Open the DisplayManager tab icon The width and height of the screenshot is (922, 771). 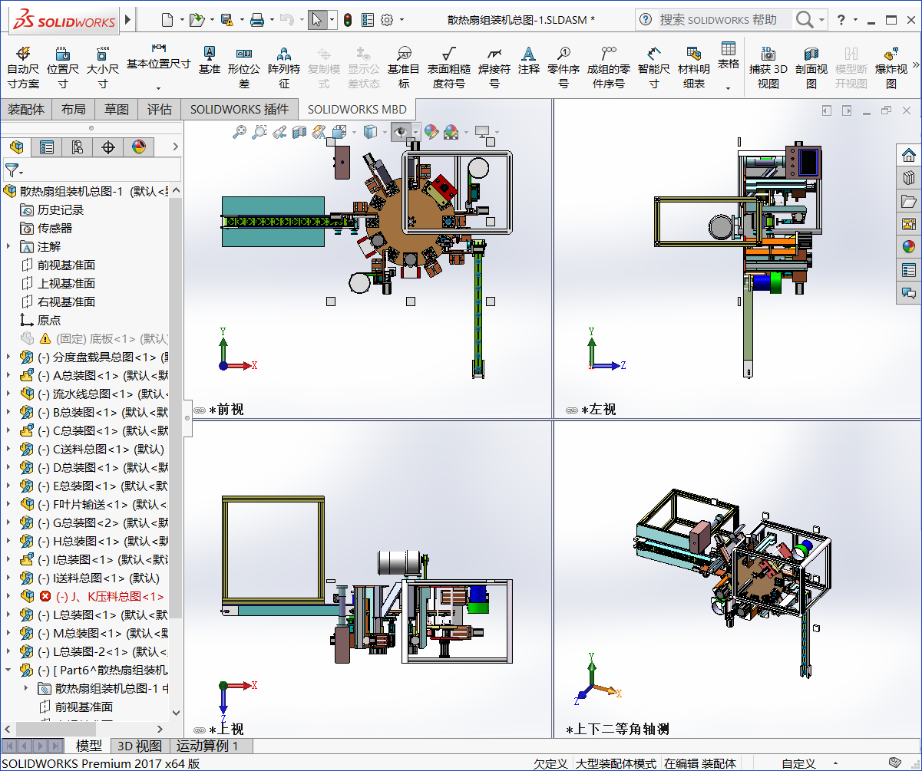139,147
